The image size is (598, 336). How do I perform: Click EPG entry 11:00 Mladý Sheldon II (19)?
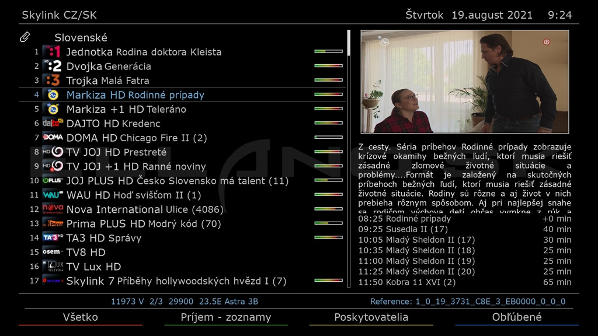464,261
